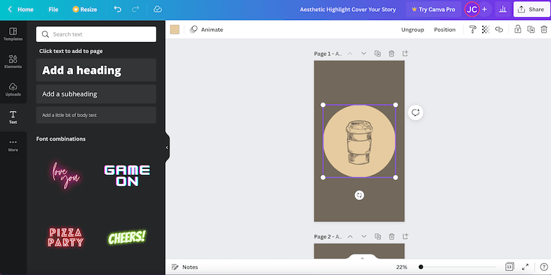Duplicate the selection from toolbar
This screenshot has height=275, width=551.
coord(531,30)
